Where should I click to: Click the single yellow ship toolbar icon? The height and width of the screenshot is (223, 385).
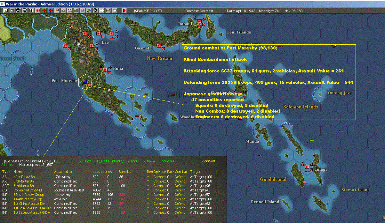pyautogui.click(x=63, y=11)
